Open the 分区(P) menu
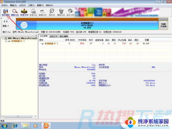172x129 pixels. (x=22, y=5)
